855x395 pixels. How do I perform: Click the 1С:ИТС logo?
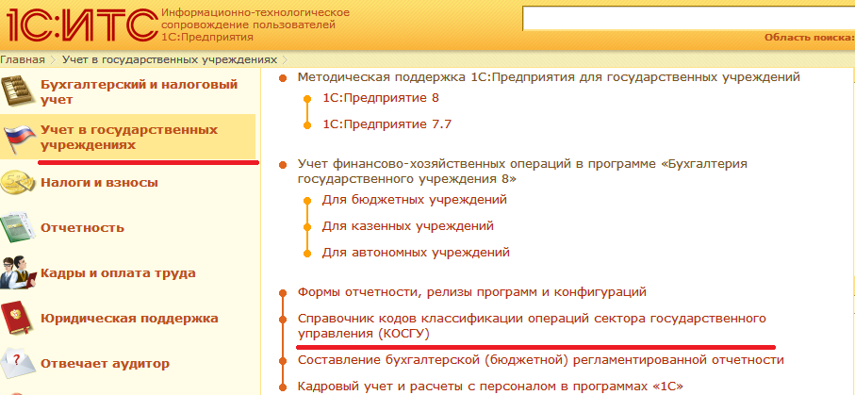82,24
